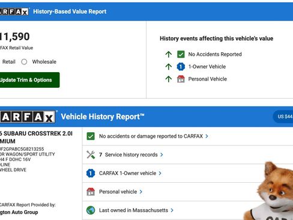This screenshot has width=293, height=220.
Task: Click the US $44 price pill button
Action: [283, 117]
